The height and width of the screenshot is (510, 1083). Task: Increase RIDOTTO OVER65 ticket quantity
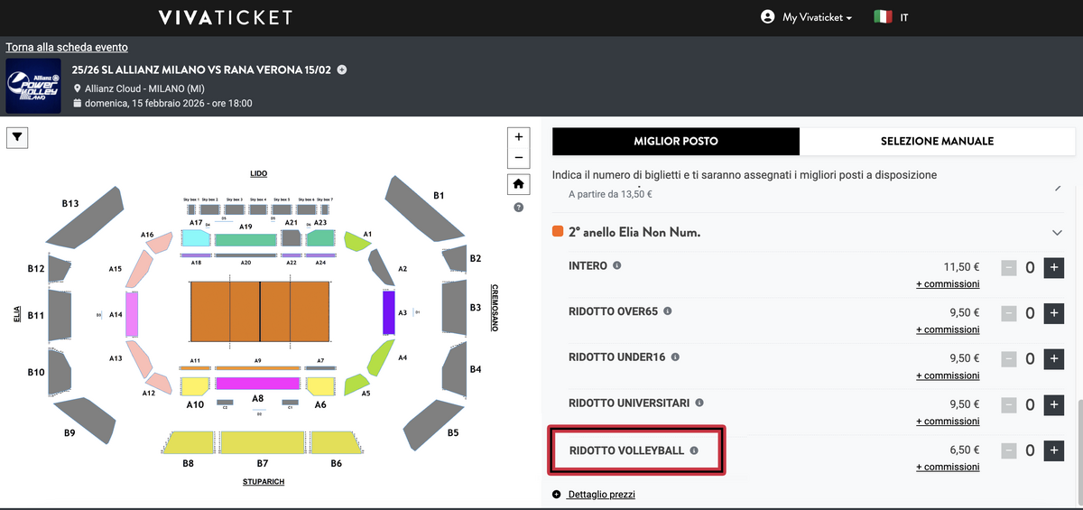[x=1053, y=313]
